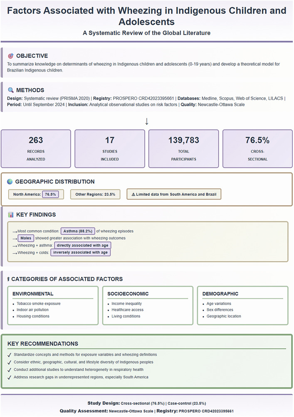294x417 pixels.
Task: Click 'Geographic location' list item
Action: (x=224, y=316)
